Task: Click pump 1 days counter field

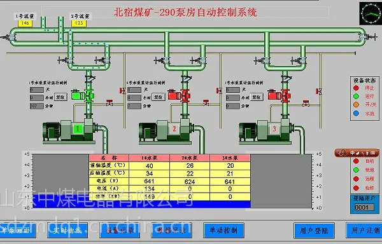Action: coord(36,90)
